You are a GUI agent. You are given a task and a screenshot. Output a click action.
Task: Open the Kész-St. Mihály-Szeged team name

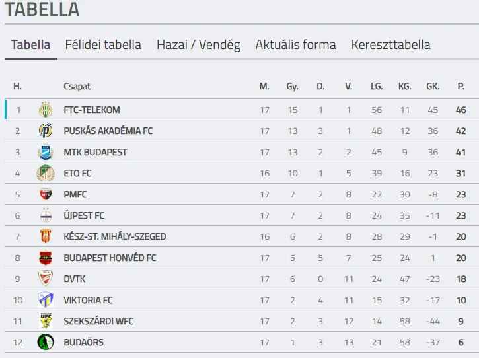[x=114, y=236]
